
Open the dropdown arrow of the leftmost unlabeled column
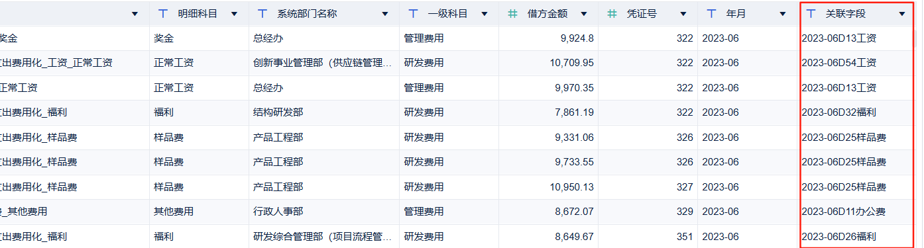click(135, 14)
